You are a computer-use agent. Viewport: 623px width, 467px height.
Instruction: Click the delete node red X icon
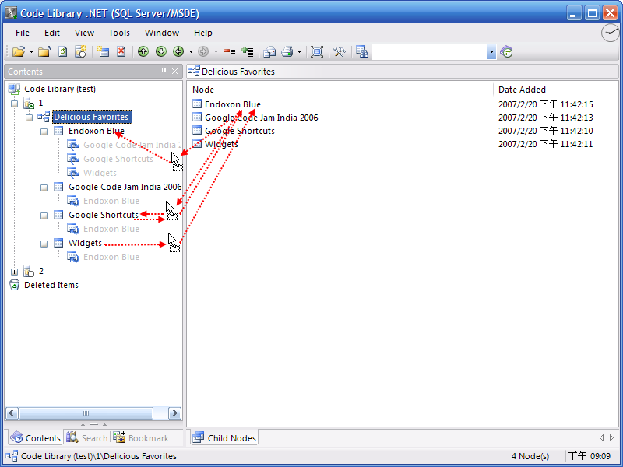pos(121,51)
